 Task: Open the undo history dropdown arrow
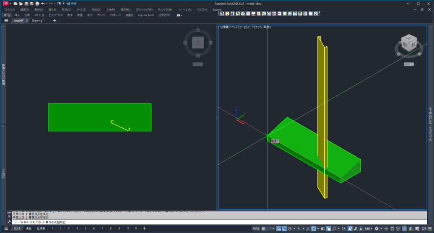47,3
